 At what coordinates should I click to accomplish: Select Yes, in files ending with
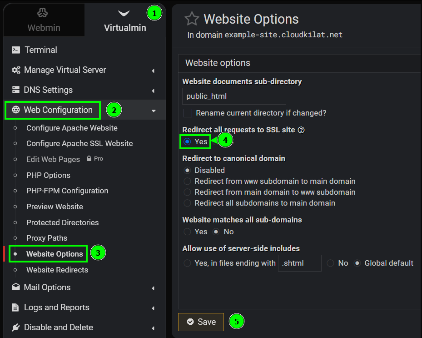coord(187,263)
